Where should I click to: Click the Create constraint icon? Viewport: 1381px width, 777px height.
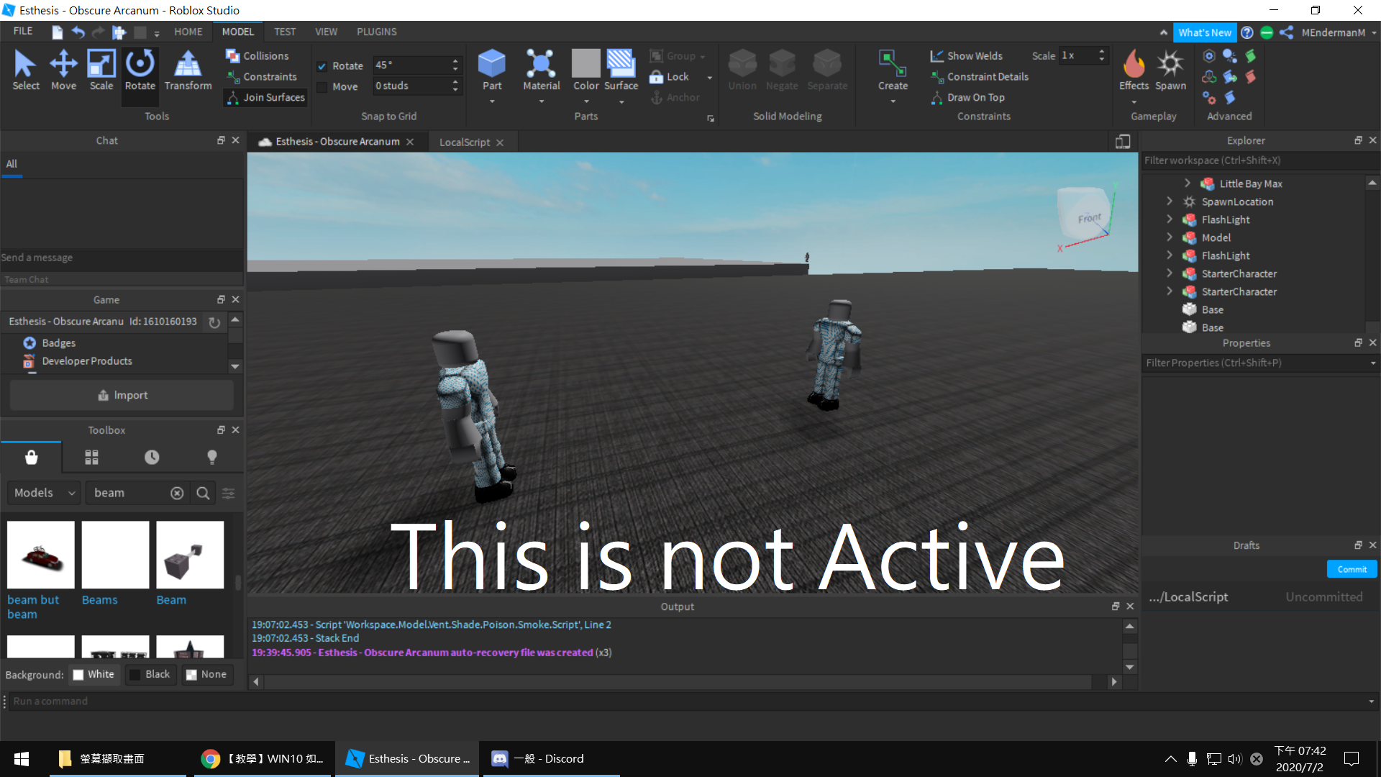[893, 65]
